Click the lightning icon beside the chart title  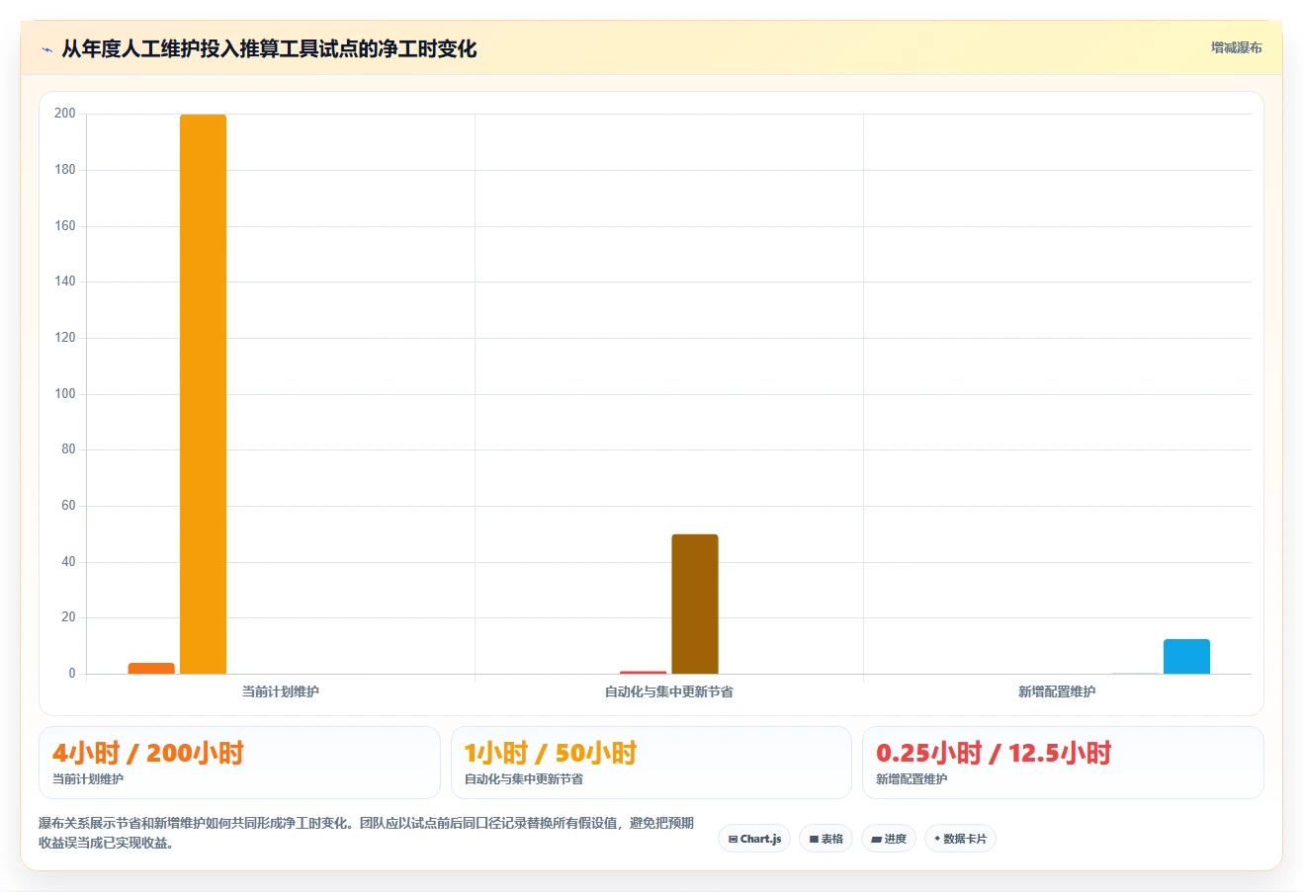pos(47,49)
